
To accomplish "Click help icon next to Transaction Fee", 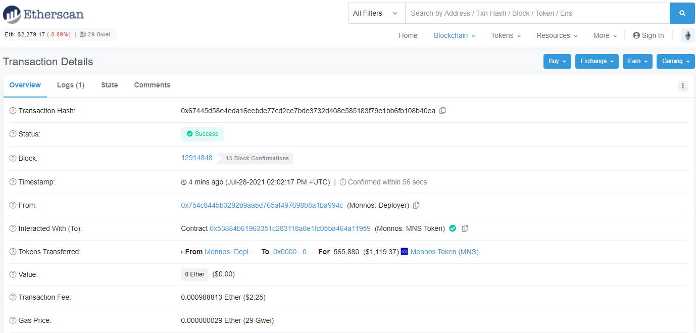I will click(13, 297).
